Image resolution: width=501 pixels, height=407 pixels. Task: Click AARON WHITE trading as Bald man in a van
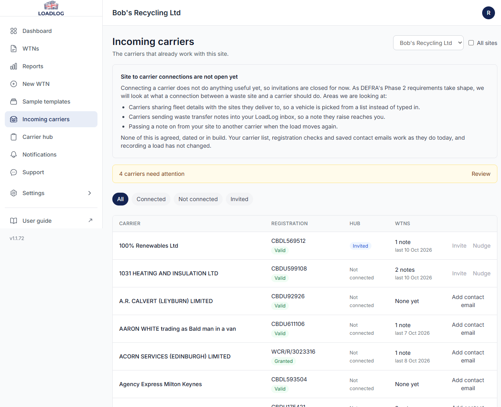(x=177, y=329)
